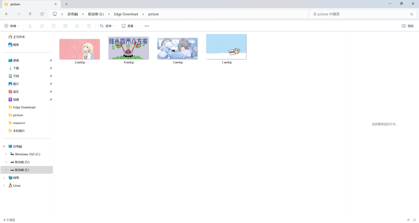Close the picture tab
419x223 pixels.
pyautogui.click(x=56, y=4)
